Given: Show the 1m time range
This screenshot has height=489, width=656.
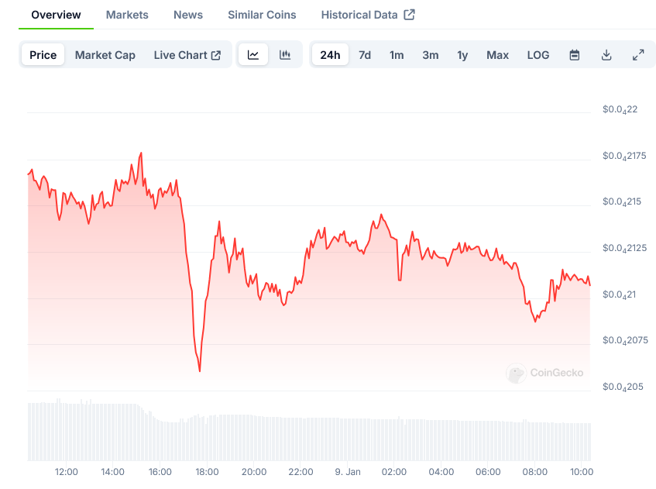Looking at the screenshot, I should tap(397, 55).
